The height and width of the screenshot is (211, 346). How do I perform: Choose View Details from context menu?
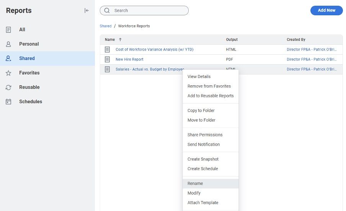point(199,76)
